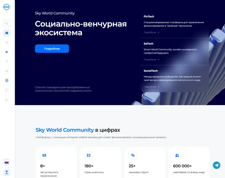Click the globe icon on the 180+ card
Image resolution: width=225 pixels, height=178 pixels.
[x=88, y=155]
